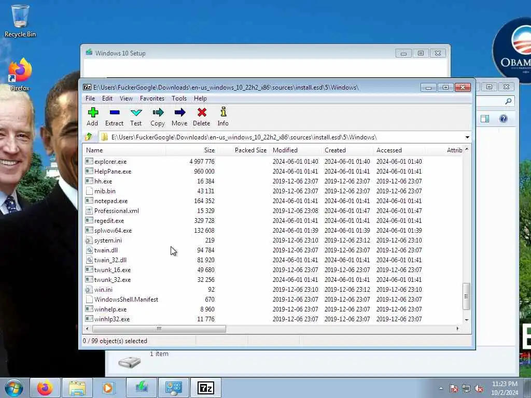This screenshot has width=531, height=398.
Task: Click the Copy toolbar button
Action: click(x=158, y=117)
